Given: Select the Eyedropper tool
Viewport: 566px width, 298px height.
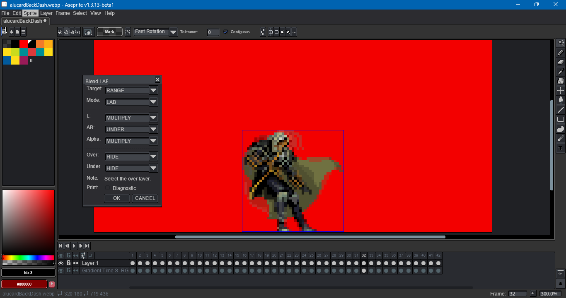Looking at the screenshot, I should [561, 72].
